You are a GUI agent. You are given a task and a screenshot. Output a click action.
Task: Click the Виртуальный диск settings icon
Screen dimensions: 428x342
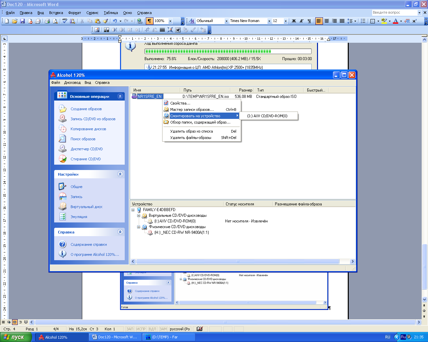(63, 206)
